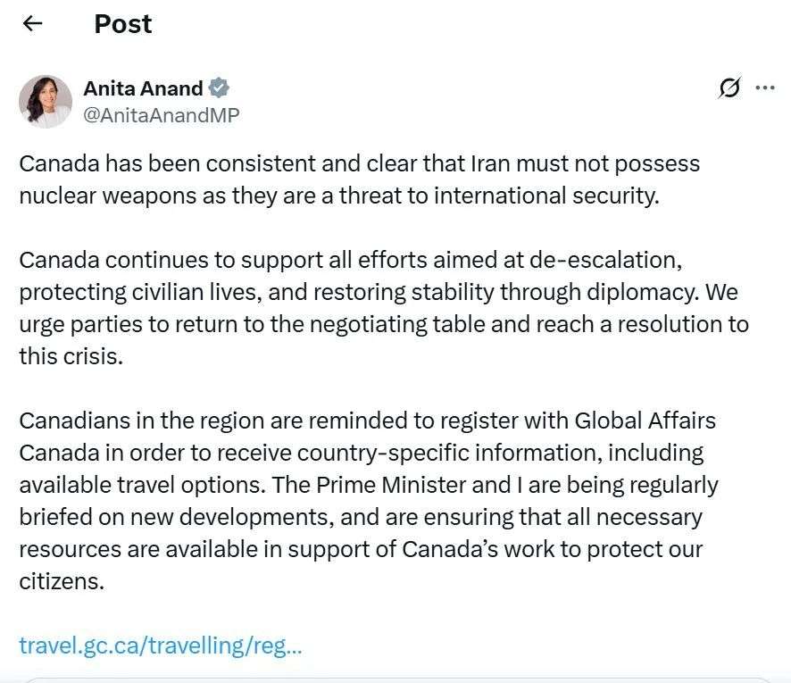Open the three-dot more options menu
This screenshot has height=683, width=791.
765,87
